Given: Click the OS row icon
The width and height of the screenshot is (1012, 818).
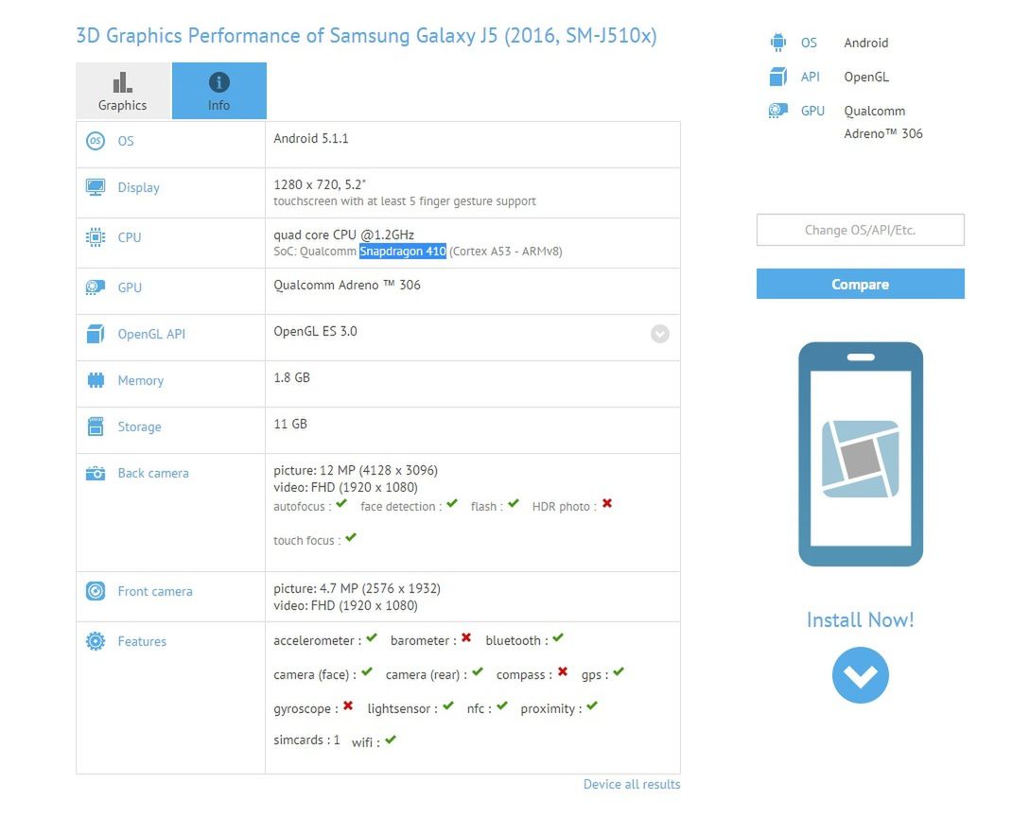Looking at the screenshot, I should 96,140.
